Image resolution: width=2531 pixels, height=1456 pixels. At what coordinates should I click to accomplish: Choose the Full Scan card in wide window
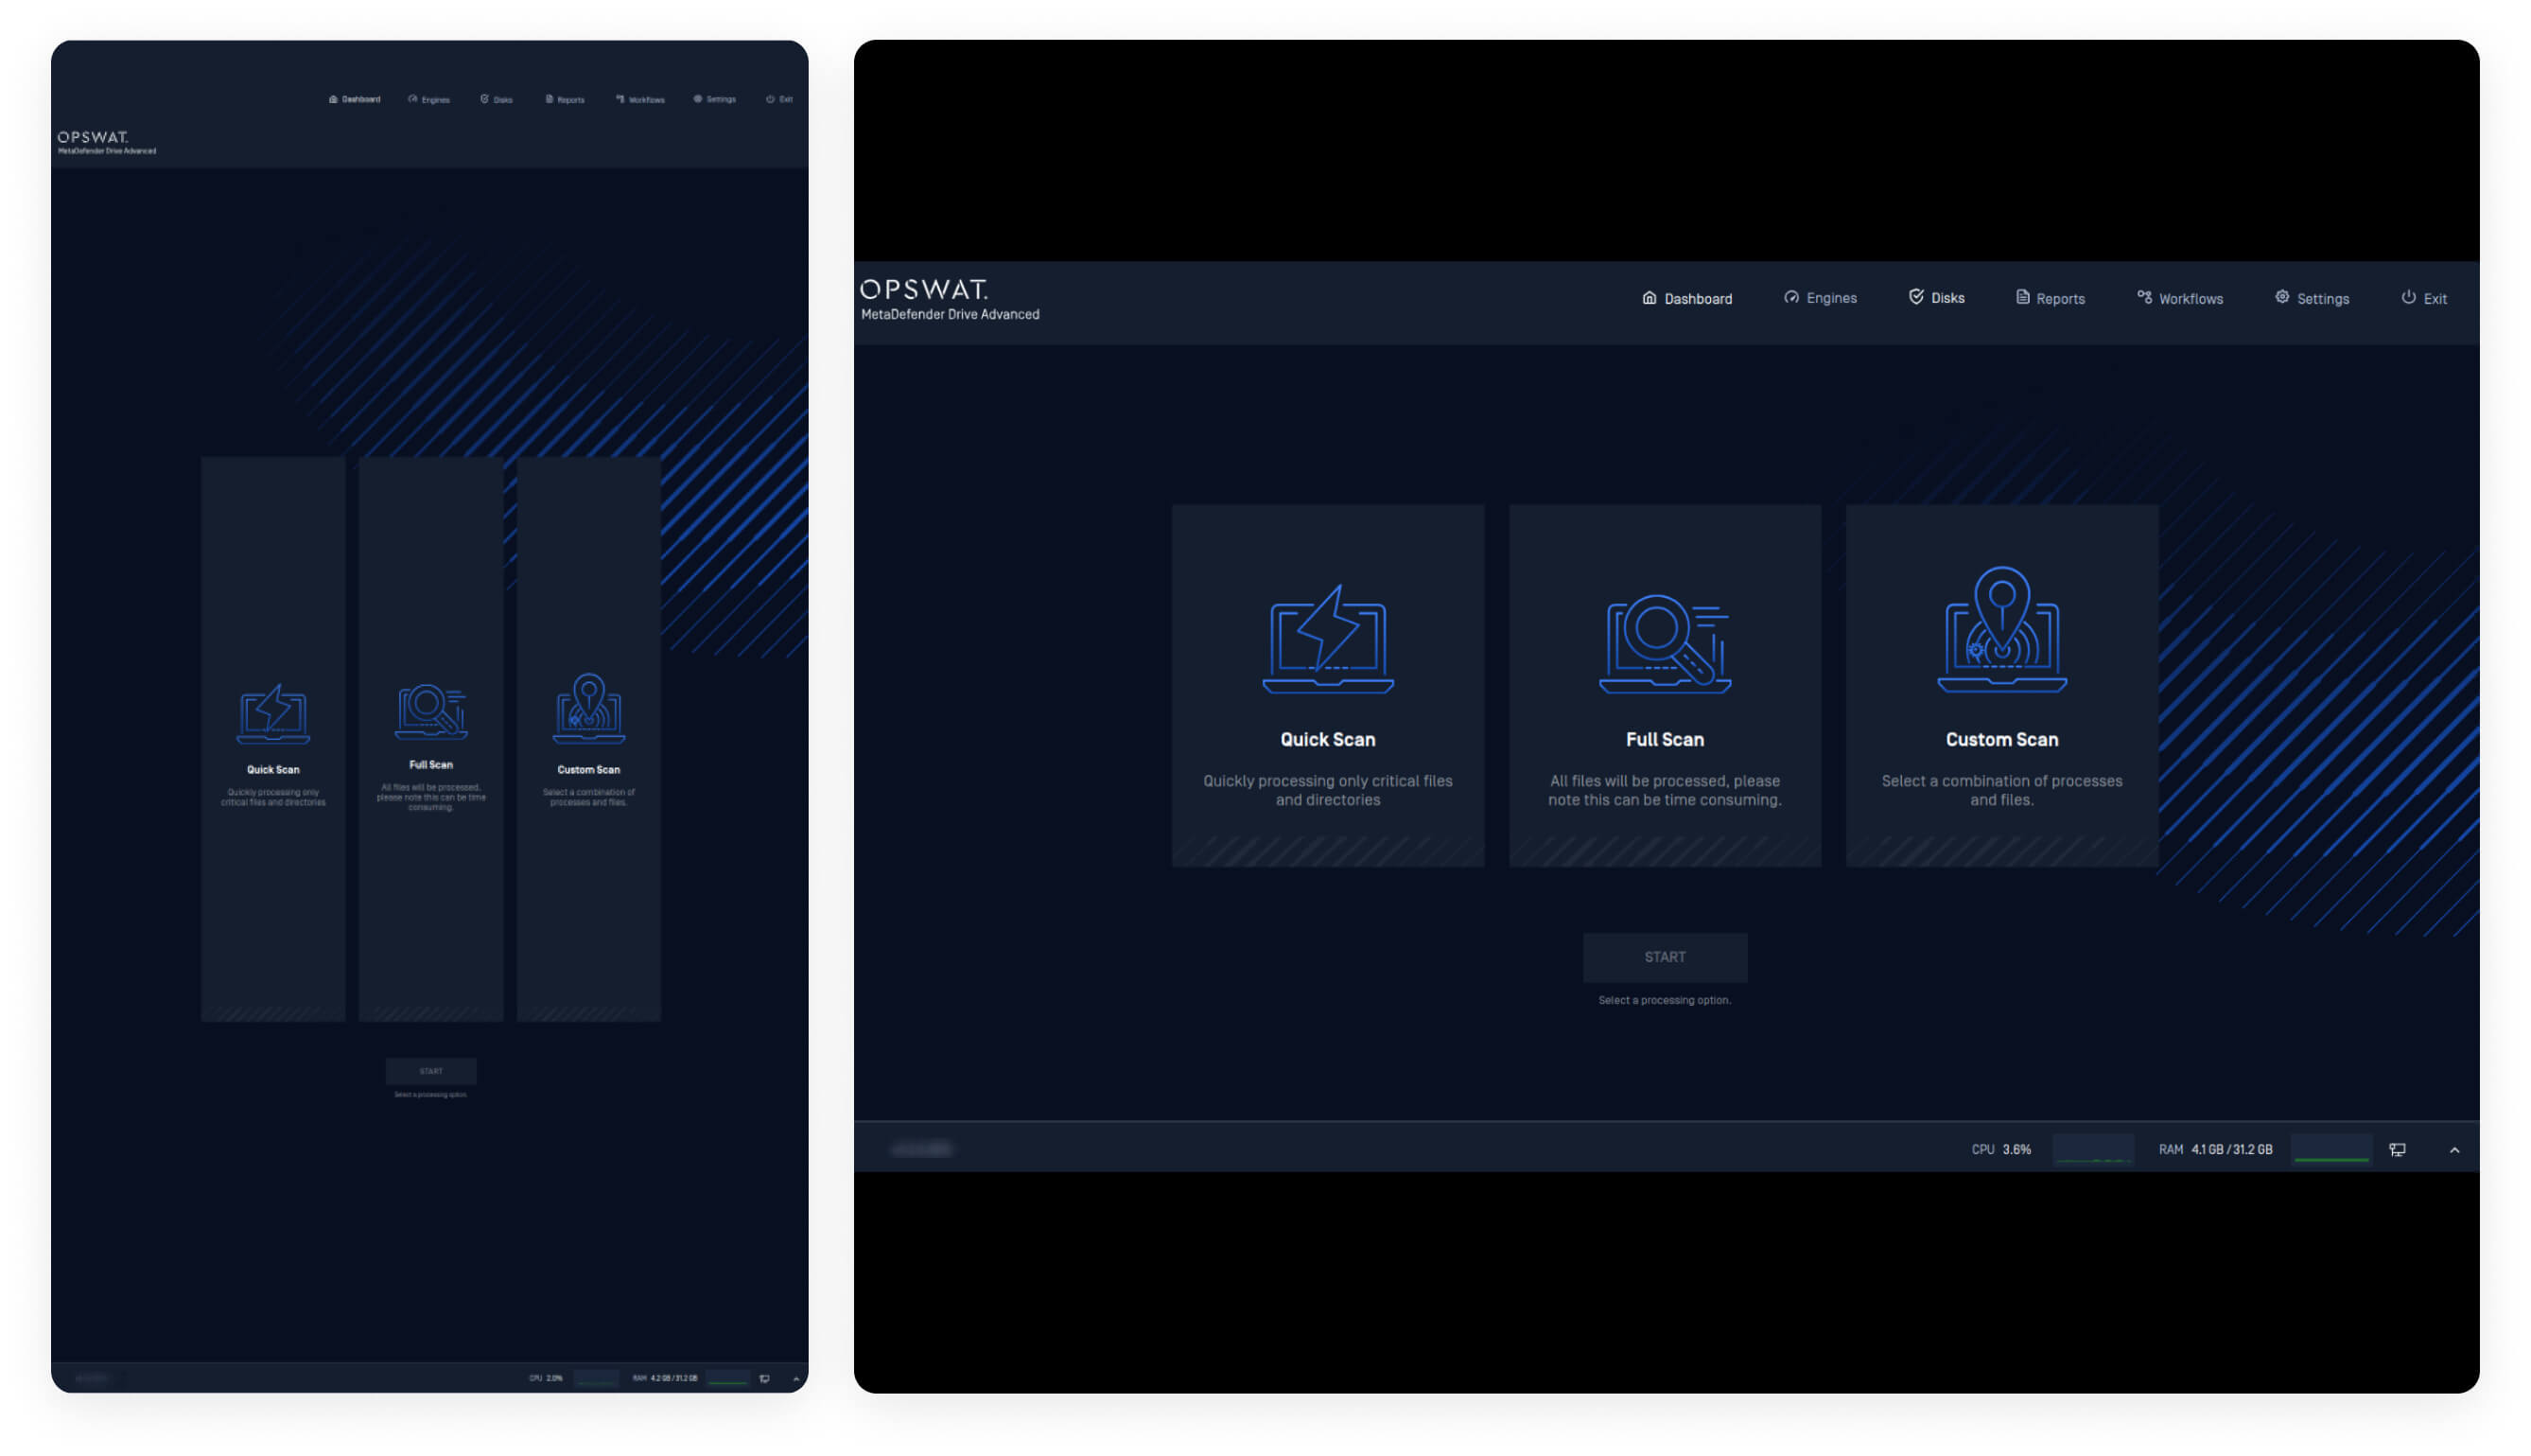(1665, 685)
